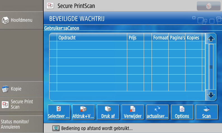222x133 pixels.
Task: Move the job list up with the up arrow
Action: (x=211, y=38)
